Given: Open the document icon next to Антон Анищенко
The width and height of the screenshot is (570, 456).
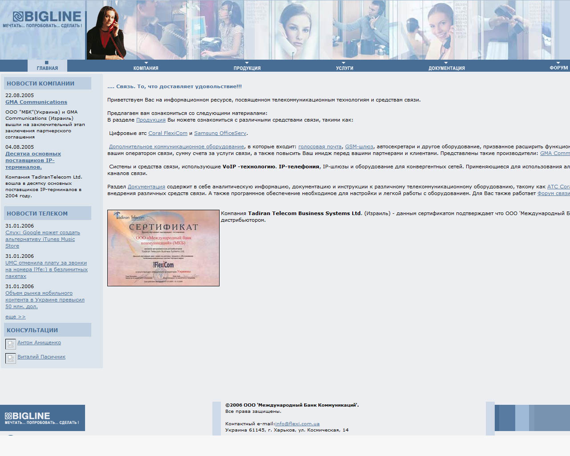Looking at the screenshot, I should click(x=11, y=344).
